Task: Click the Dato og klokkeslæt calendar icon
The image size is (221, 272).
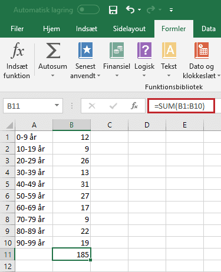Action: click(202, 51)
